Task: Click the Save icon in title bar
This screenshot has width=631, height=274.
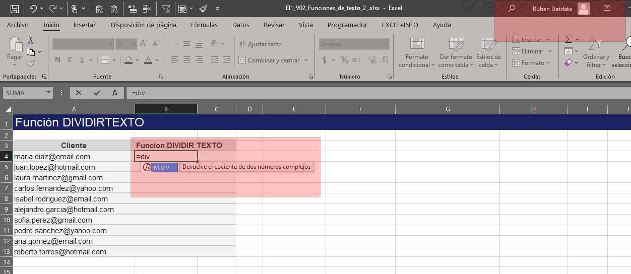Action: [x=15, y=9]
